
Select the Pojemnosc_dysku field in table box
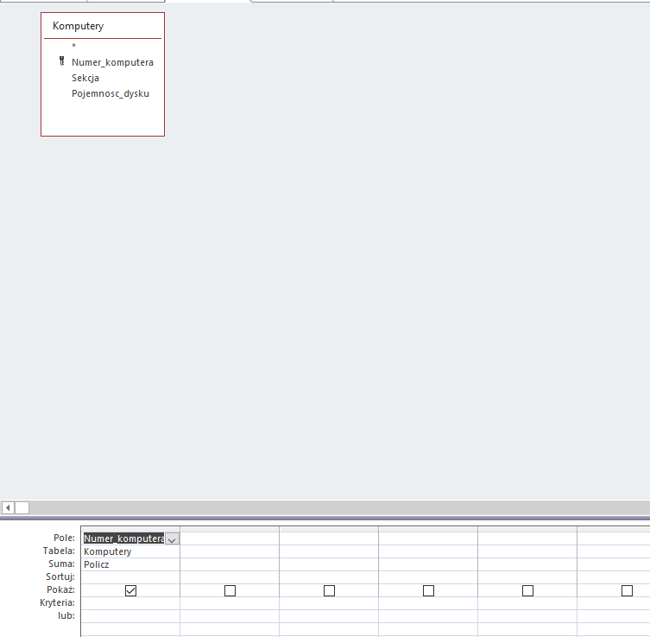(x=110, y=94)
